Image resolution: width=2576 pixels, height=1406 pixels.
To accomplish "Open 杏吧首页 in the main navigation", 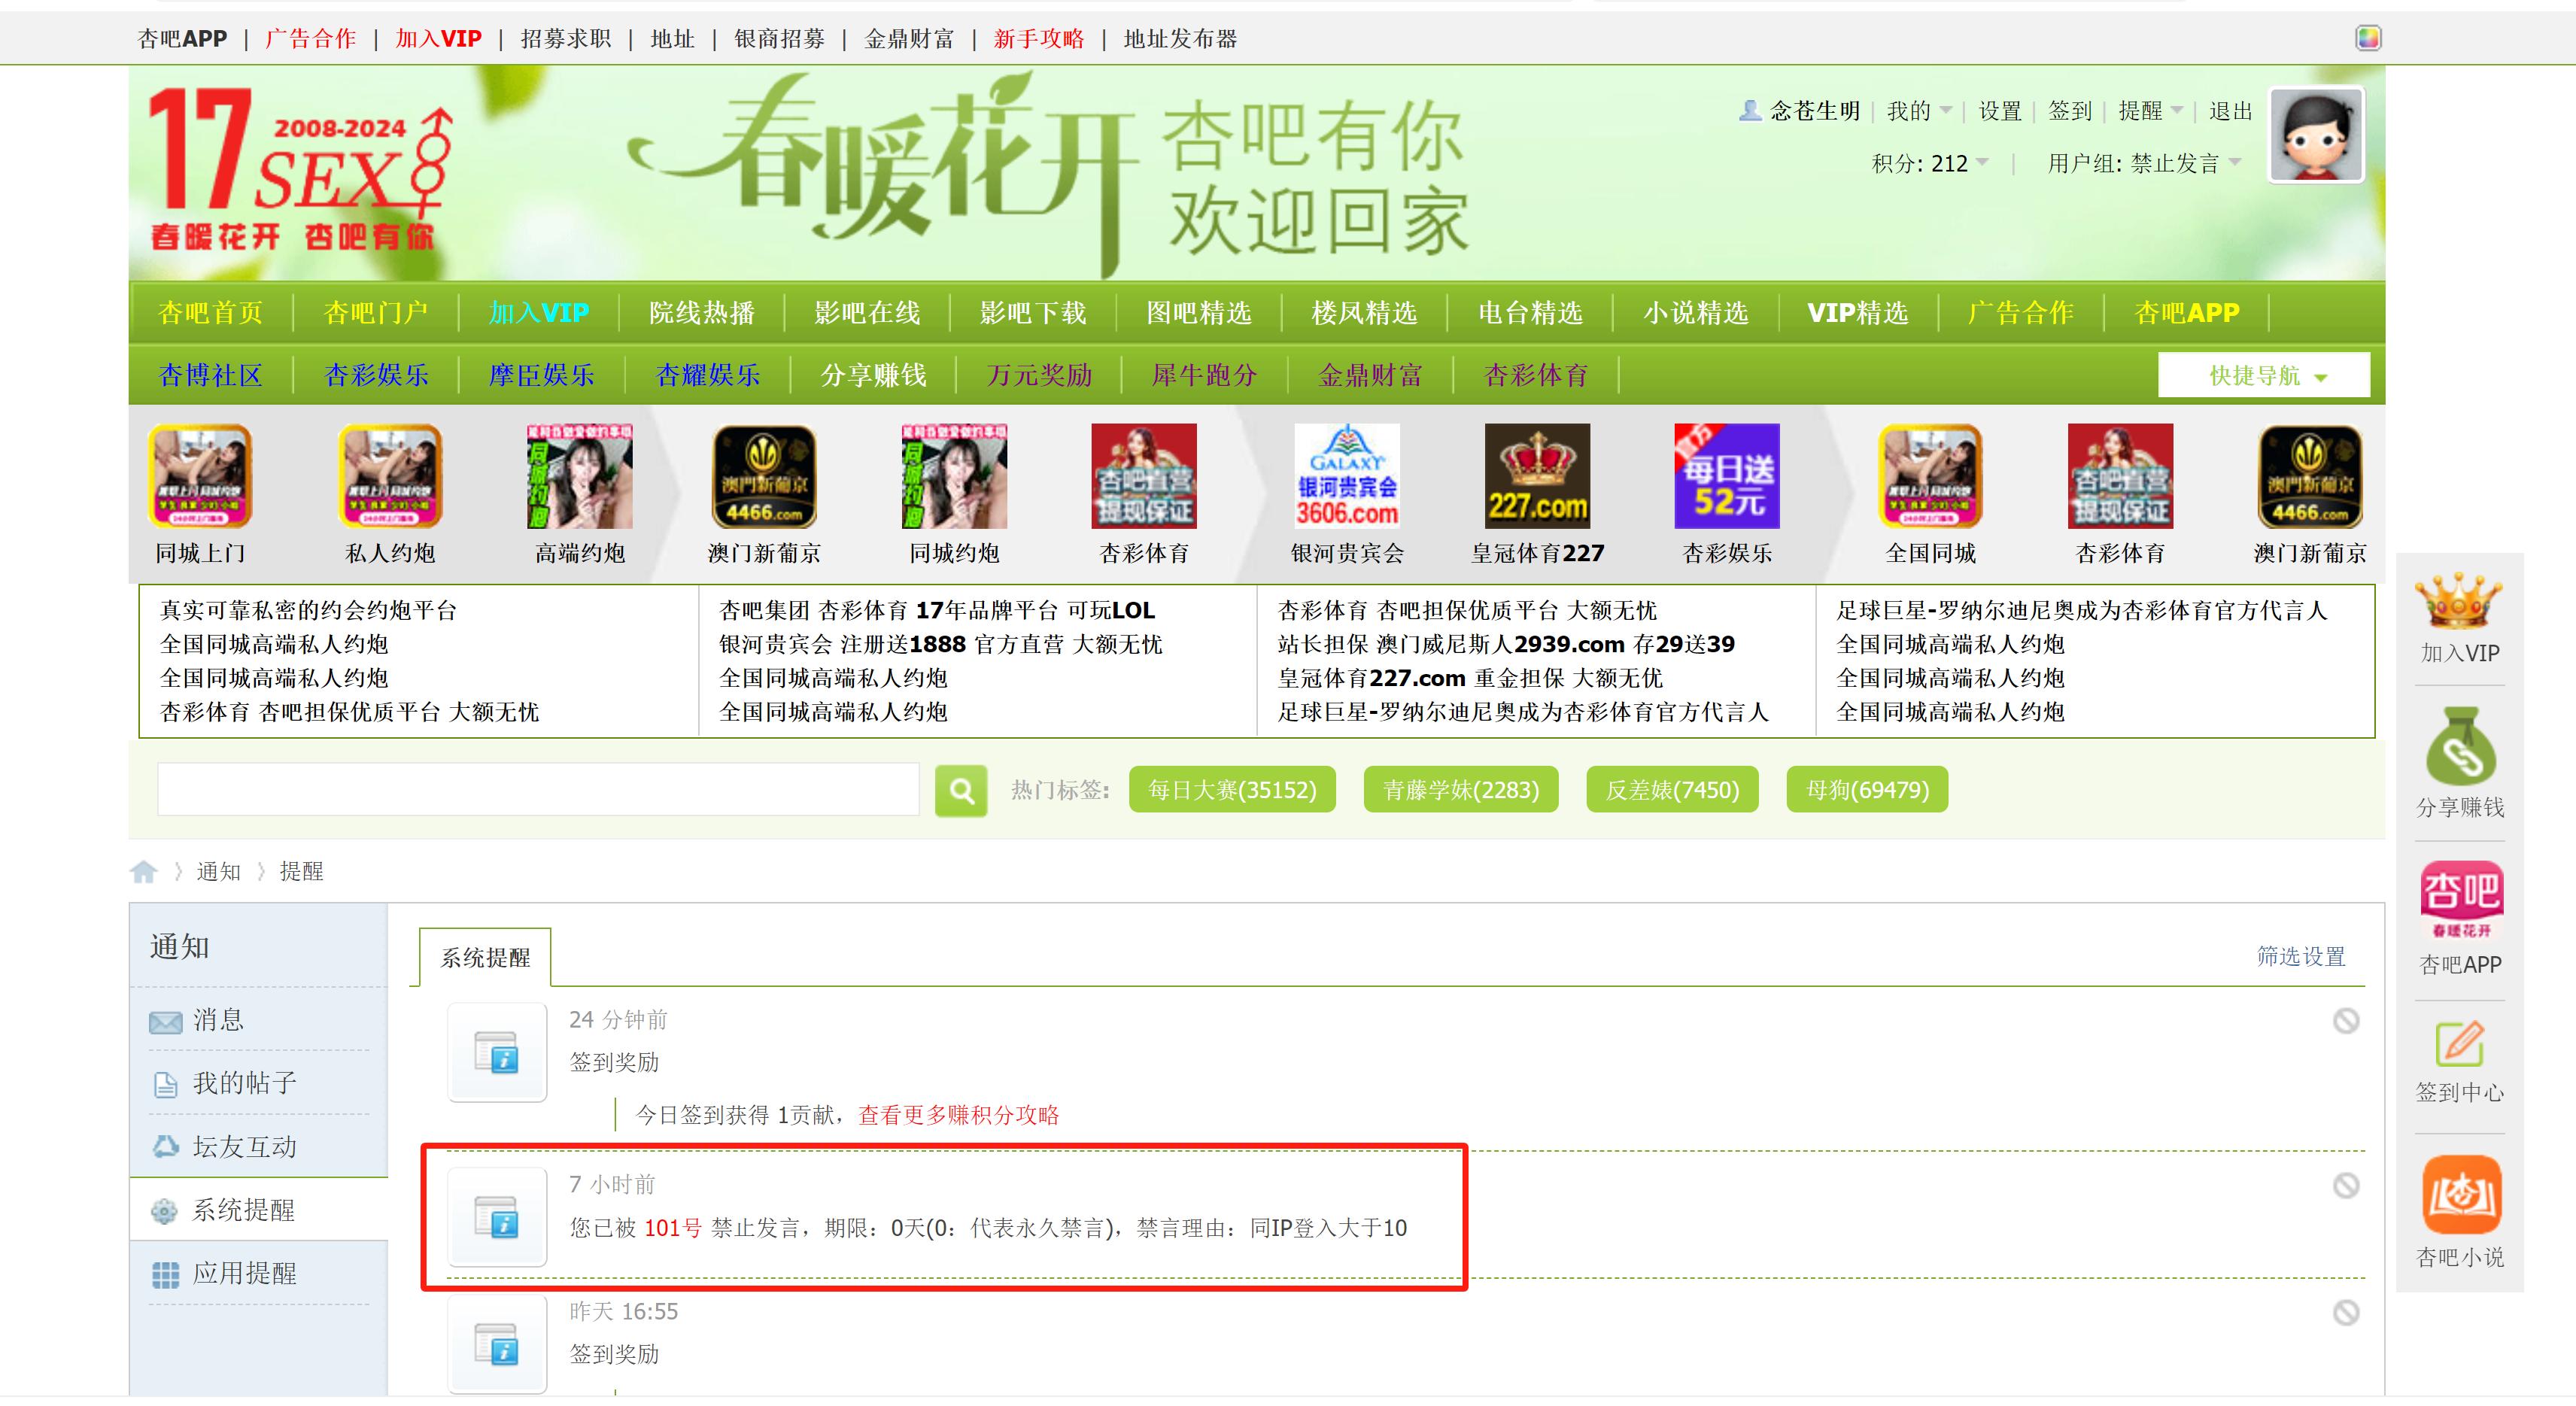I will coord(210,313).
